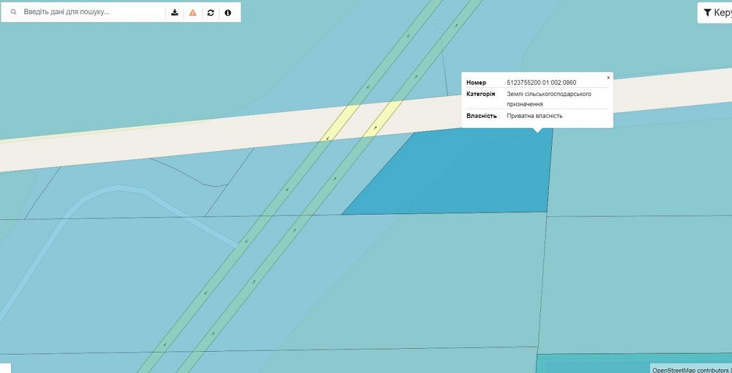Click the 'Приватна власність' ownership value

point(534,116)
